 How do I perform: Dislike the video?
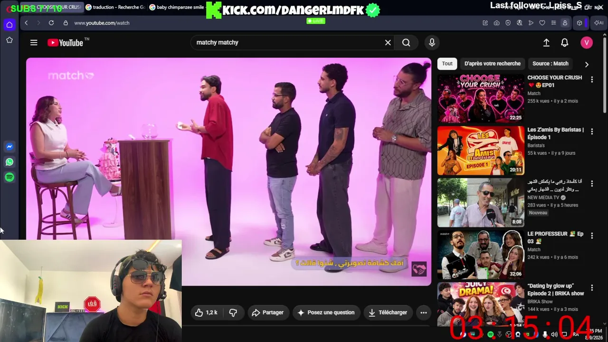click(233, 313)
